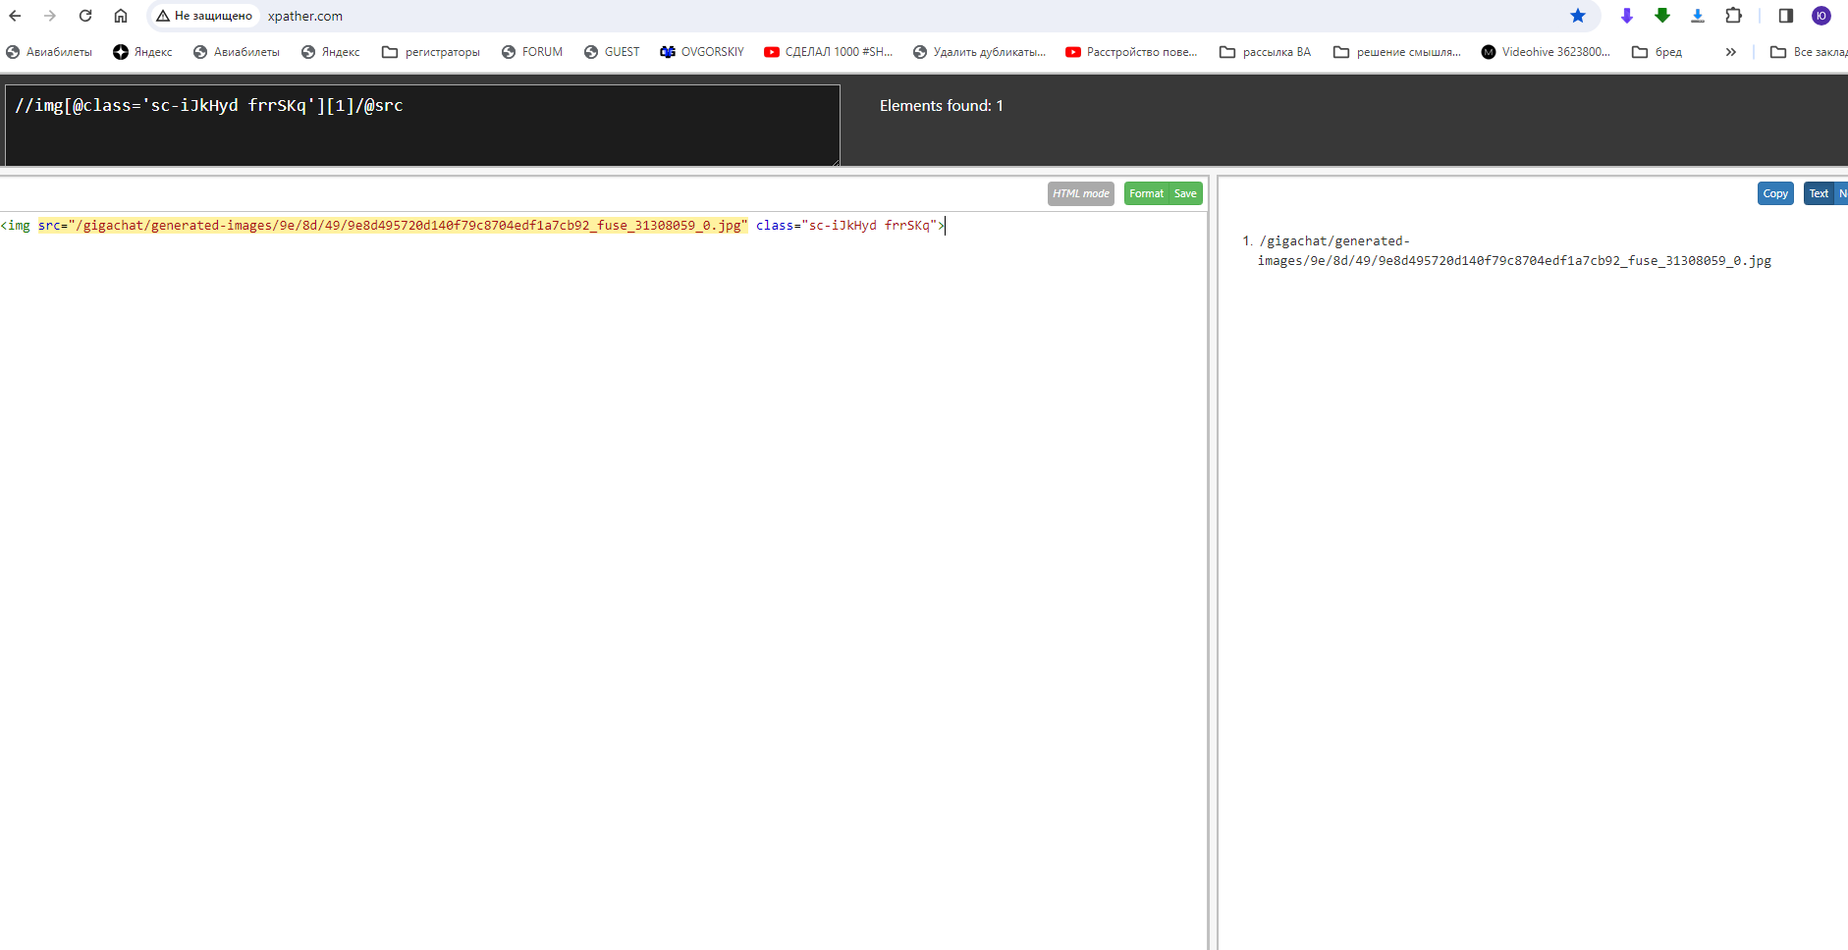Expand hidden bookmarks with the chevron

pos(1730,52)
